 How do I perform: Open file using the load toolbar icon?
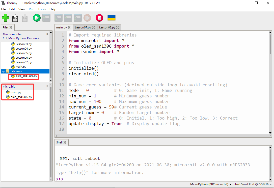pyautogui.click(x=15, y=18)
